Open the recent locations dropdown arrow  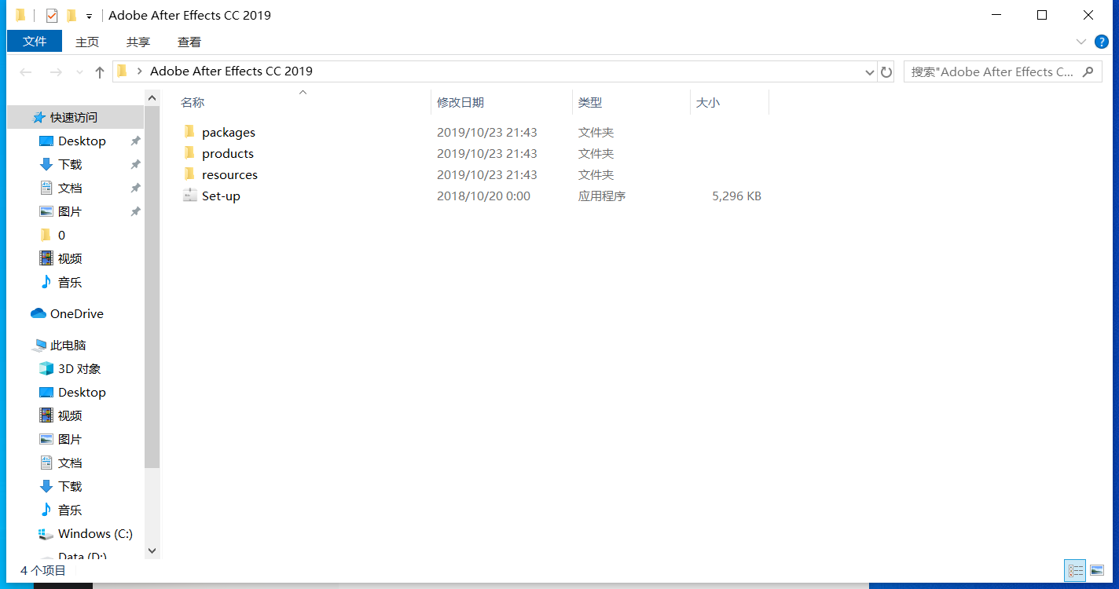(79, 72)
